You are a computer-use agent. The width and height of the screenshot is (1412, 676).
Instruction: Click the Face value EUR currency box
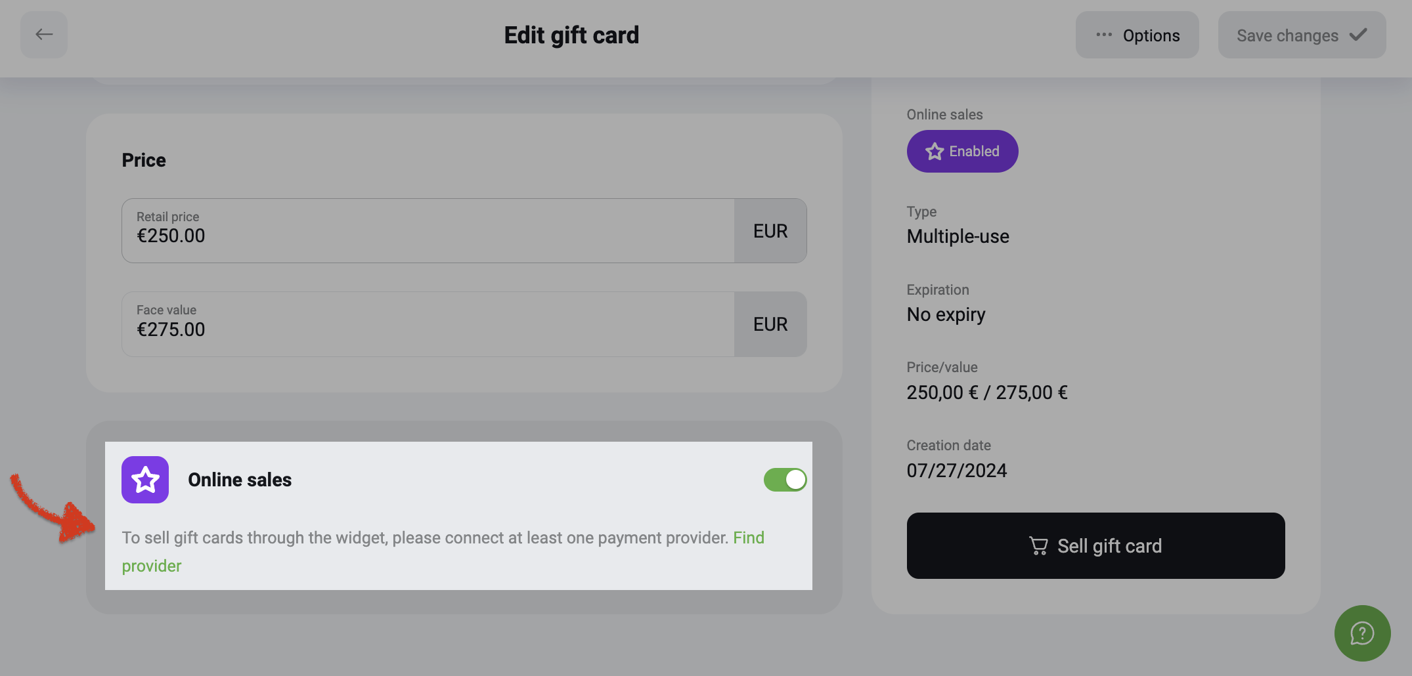click(770, 324)
